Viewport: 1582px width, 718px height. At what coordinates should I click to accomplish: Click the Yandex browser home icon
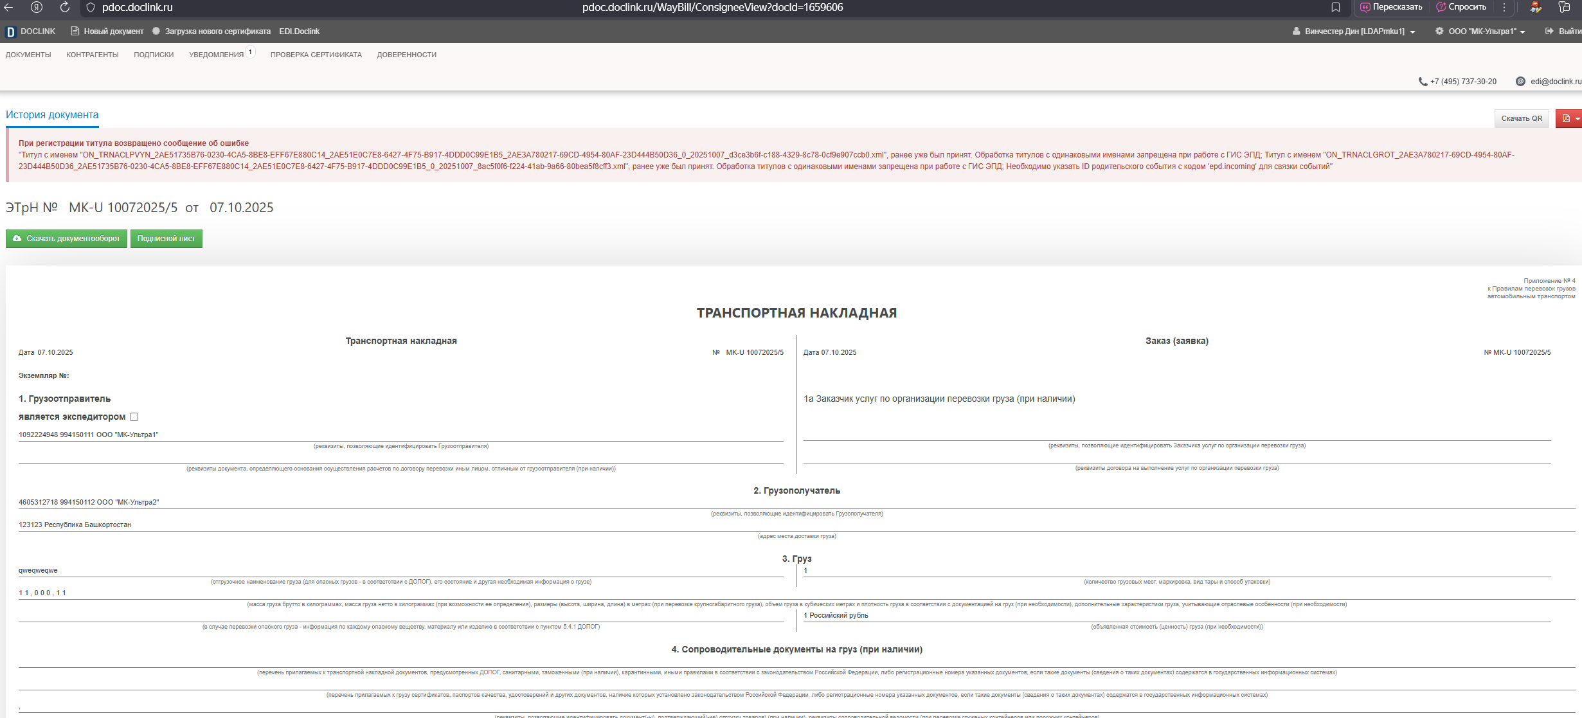[x=37, y=7]
